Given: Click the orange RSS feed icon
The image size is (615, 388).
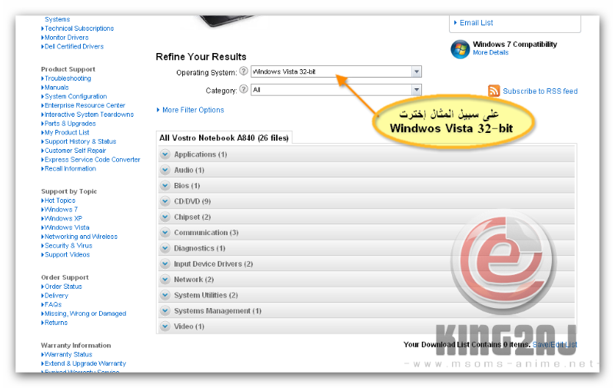Looking at the screenshot, I should 494,91.
